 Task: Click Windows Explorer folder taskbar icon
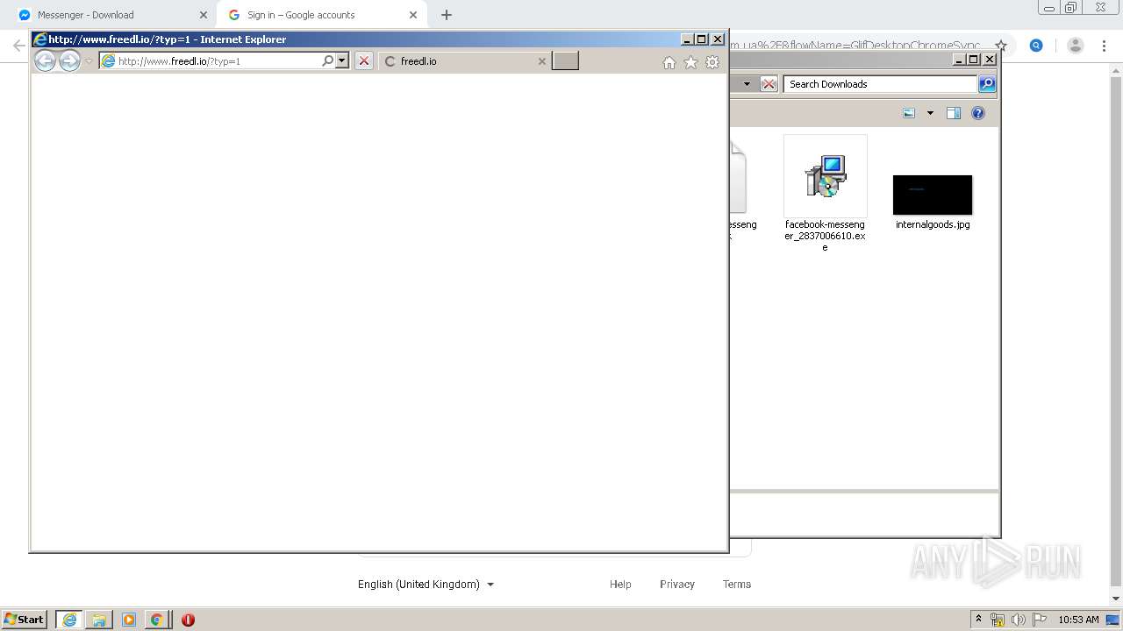[99, 620]
